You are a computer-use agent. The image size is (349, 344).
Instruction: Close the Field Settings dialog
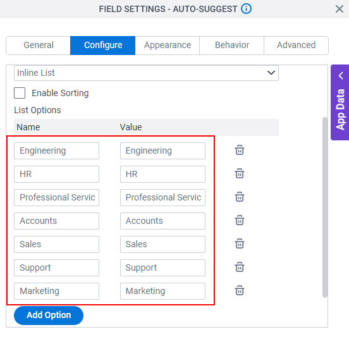pyautogui.click(x=340, y=9)
